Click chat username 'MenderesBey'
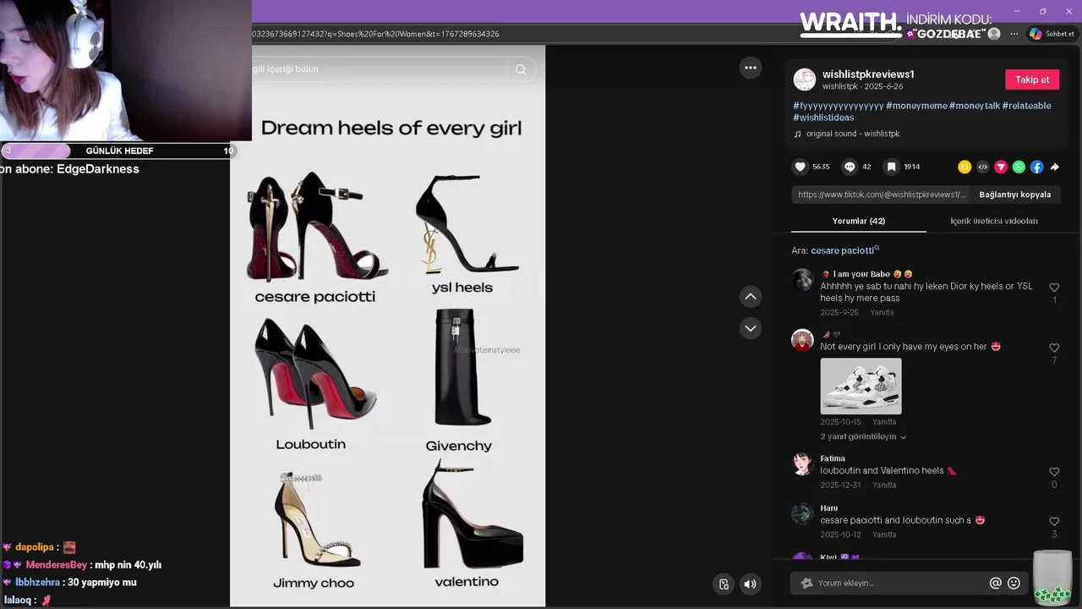The height and width of the screenshot is (609, 1082). (x=56, y=565)
